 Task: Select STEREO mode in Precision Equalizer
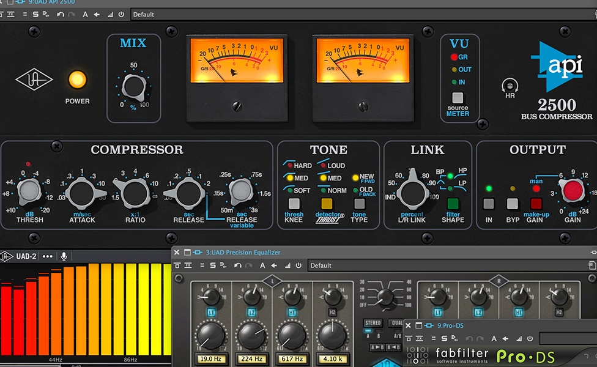373,323
